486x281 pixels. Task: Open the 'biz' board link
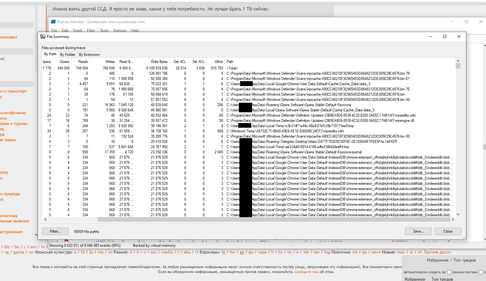coord(7,247)
